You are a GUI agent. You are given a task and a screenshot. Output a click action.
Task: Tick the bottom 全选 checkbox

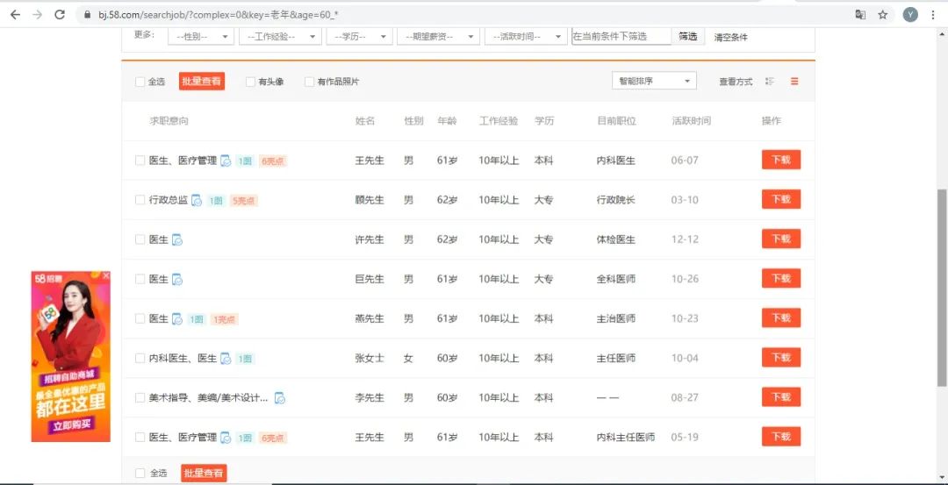point(140,473)
